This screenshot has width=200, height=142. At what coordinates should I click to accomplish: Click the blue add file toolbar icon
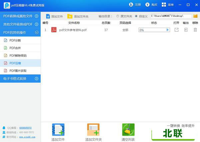click(x=48, y=16)
